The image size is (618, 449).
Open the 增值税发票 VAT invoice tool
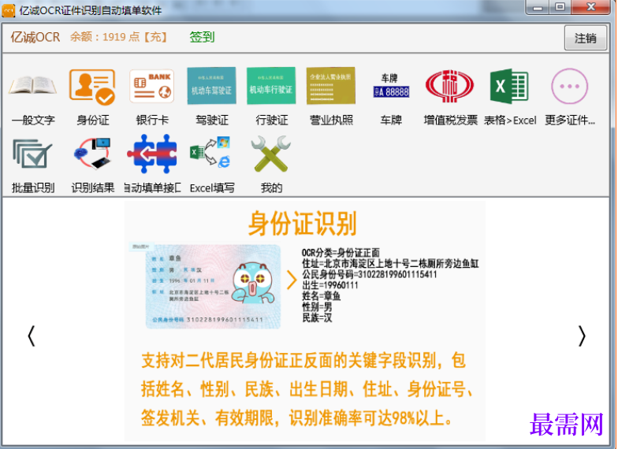(449, 86)
